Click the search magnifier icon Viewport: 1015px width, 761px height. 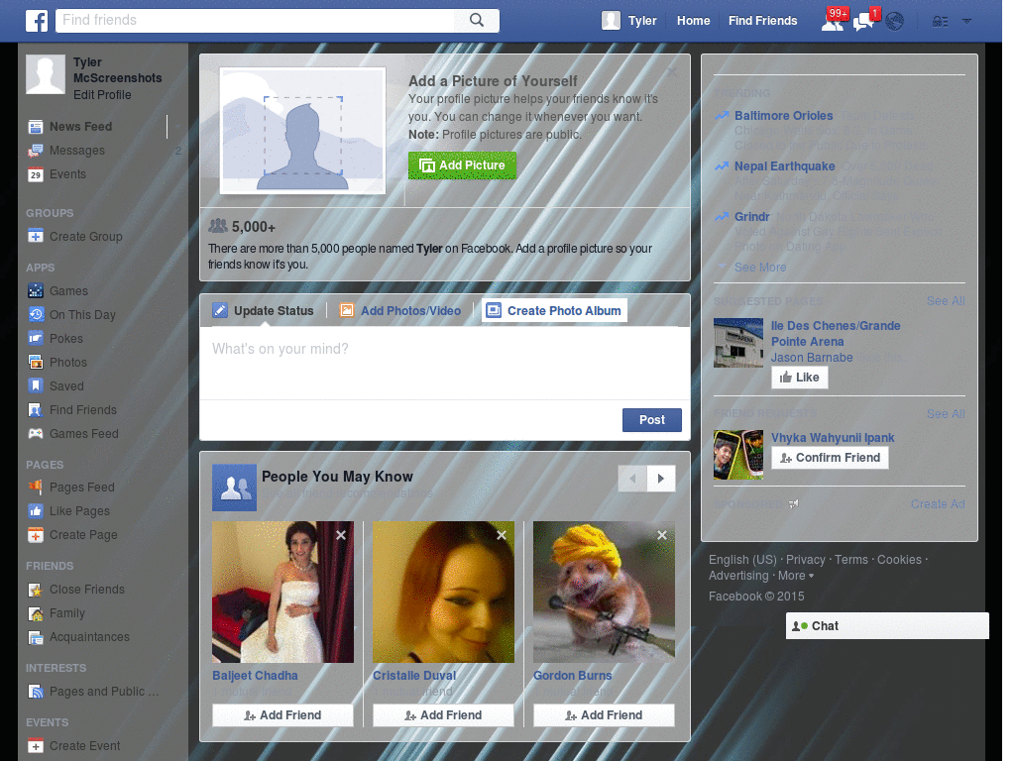477,20
